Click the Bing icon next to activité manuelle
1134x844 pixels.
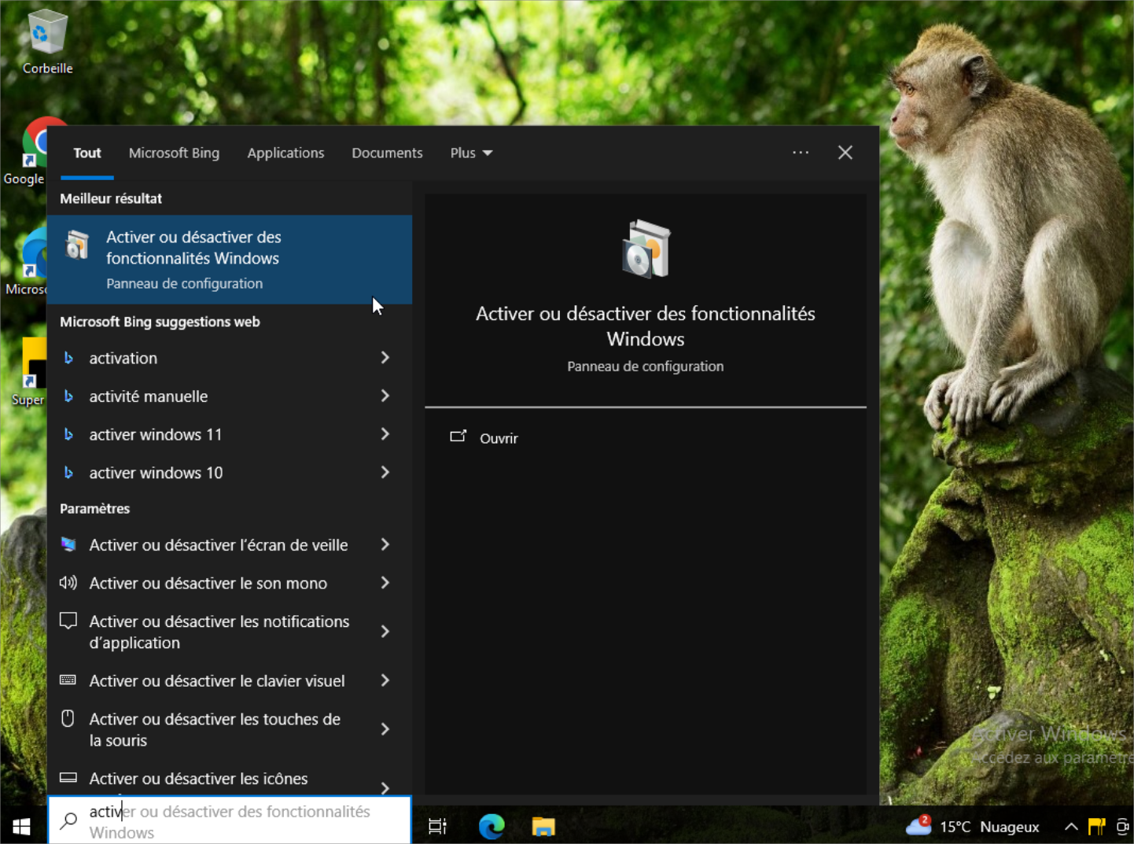coord(68,396)
